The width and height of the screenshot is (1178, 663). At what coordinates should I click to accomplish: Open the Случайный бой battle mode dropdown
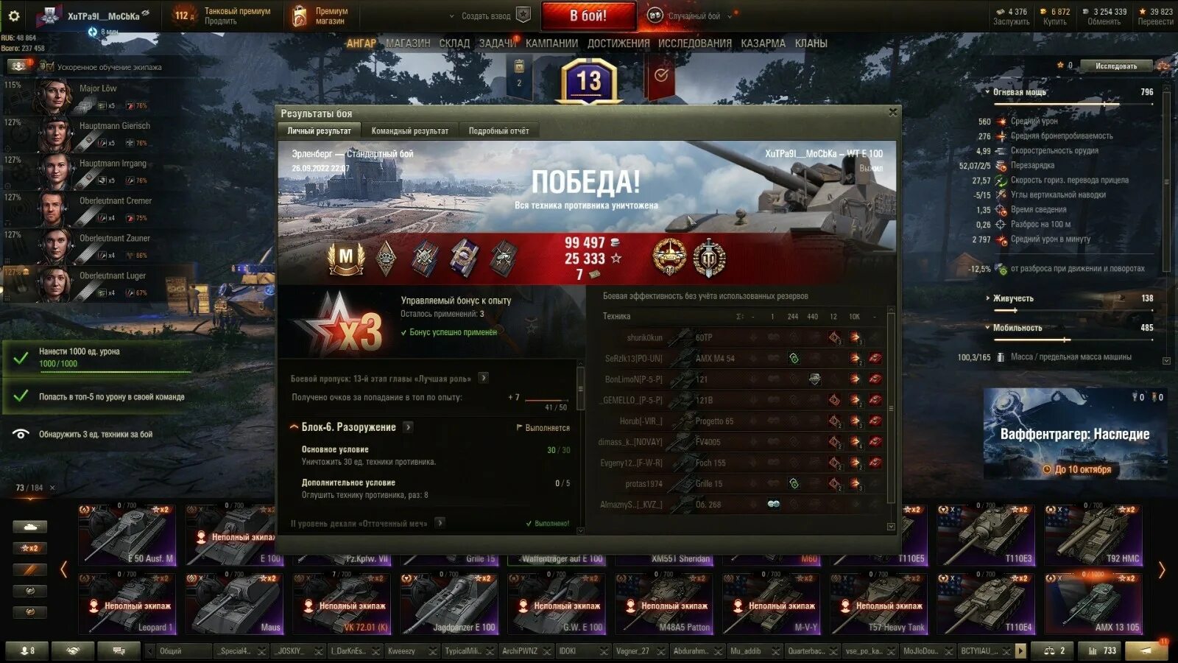[692, 15]
